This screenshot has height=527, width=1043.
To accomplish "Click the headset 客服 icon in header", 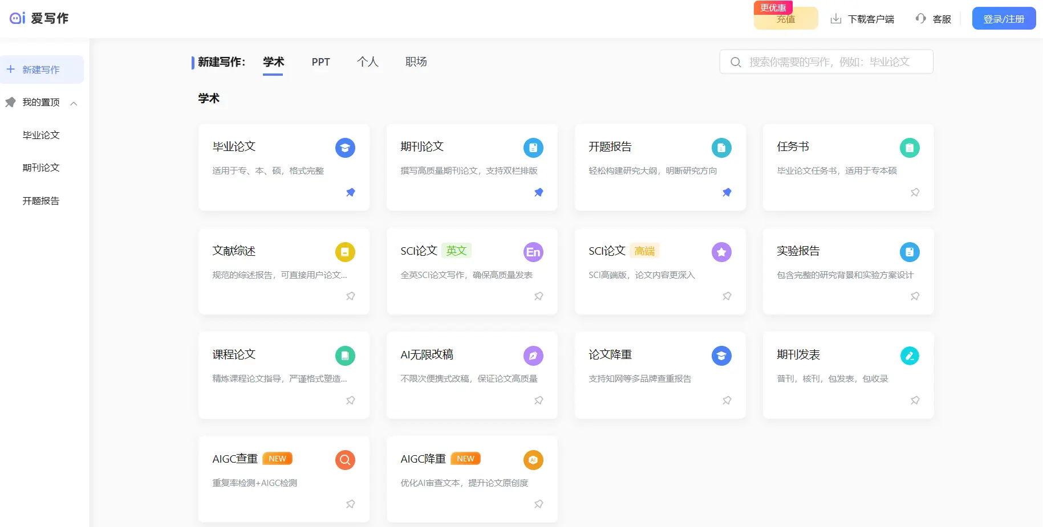I will pyautogui.click(x=920, y=19).
